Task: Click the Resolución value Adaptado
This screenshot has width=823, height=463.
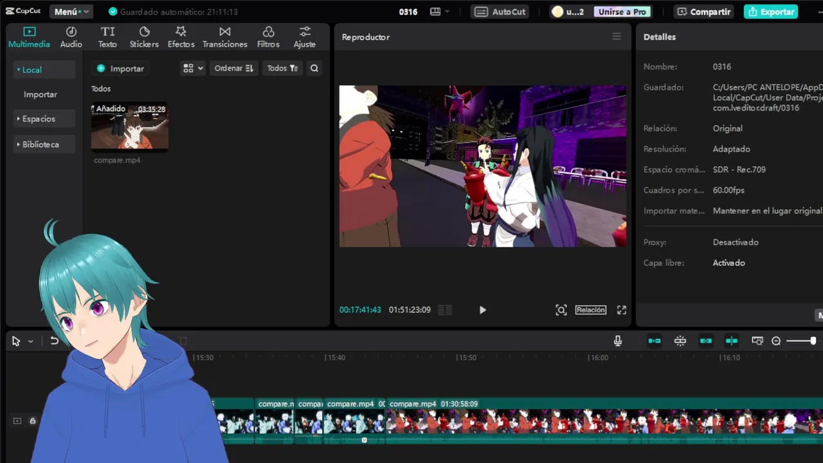Action: [x=731, y=149]
